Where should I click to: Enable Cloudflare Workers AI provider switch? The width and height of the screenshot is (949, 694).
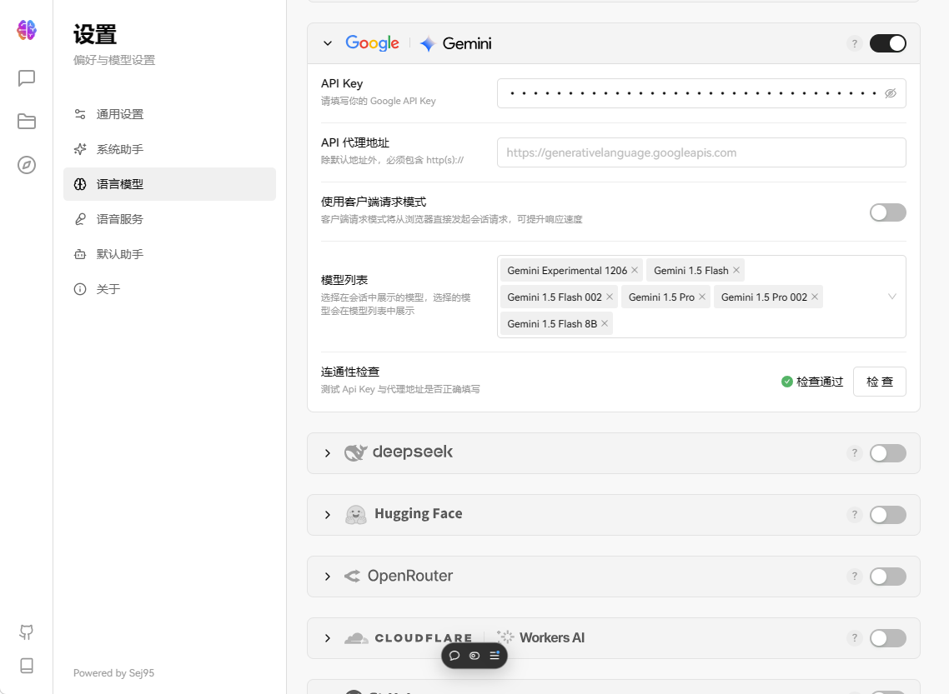pyautogui.click(x=888, y=638)
